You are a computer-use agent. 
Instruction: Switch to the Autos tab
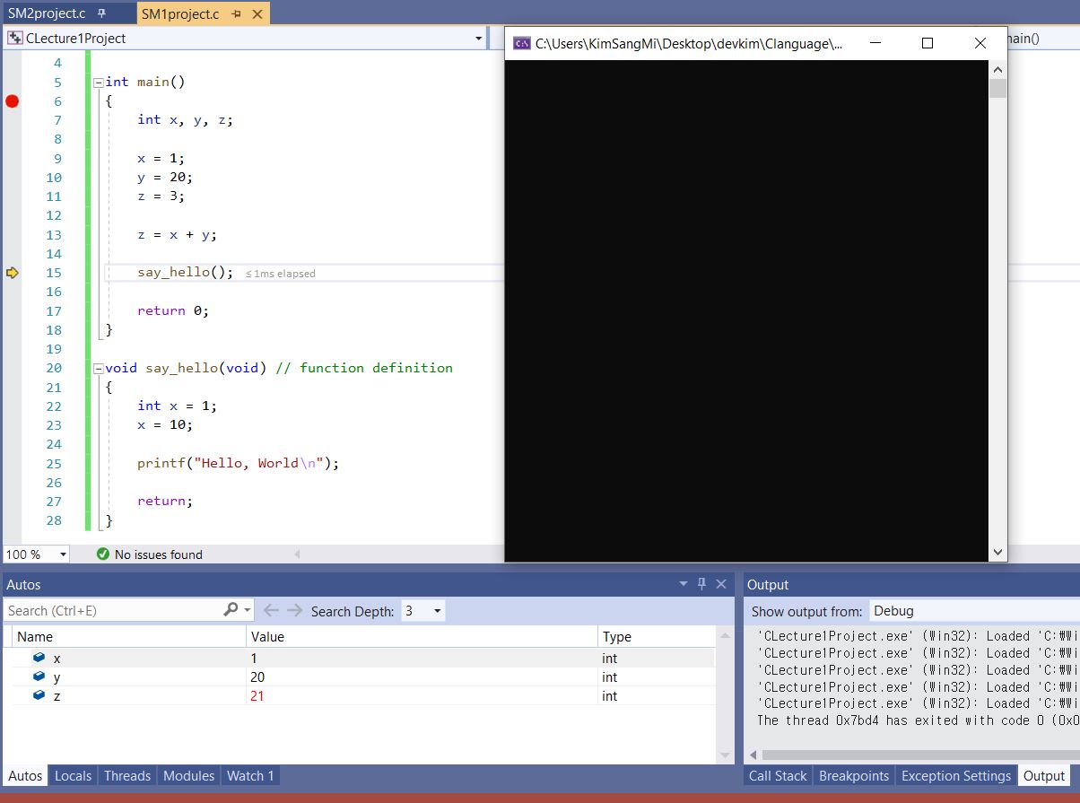click(x=25, y=775)
